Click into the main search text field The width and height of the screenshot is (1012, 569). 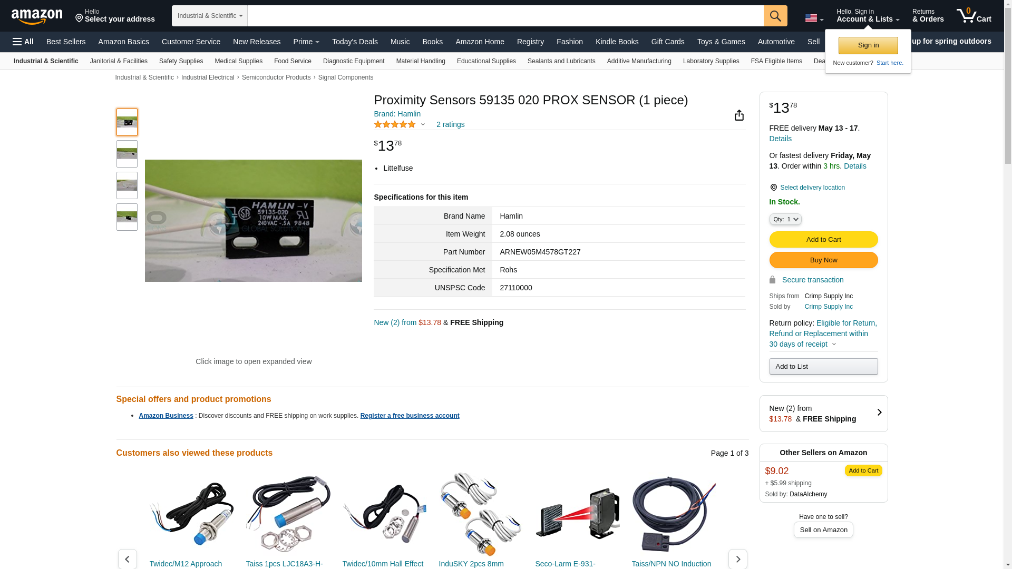(x=505, y=16)
